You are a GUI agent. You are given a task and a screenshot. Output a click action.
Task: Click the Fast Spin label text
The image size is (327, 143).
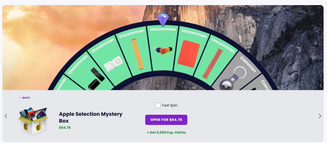coord(170,105)
